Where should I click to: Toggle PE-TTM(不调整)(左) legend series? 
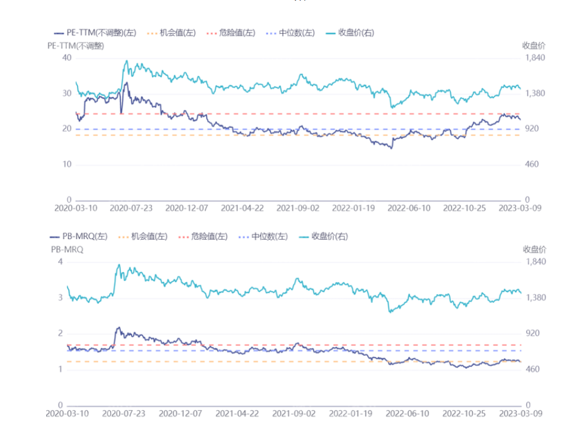(x=95, y=33)
